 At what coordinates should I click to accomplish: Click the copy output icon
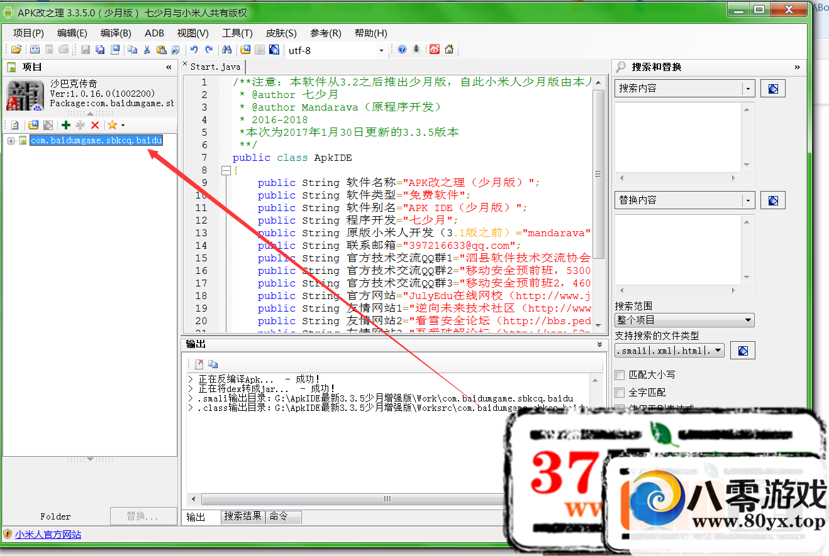(x=213, y=364)
